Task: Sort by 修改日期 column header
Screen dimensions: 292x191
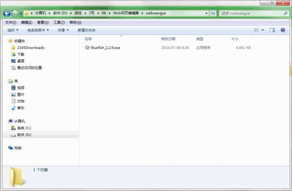Action: click(x=168, y=39)
